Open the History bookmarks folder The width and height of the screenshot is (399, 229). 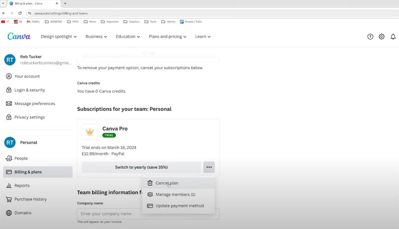[168, 22]
